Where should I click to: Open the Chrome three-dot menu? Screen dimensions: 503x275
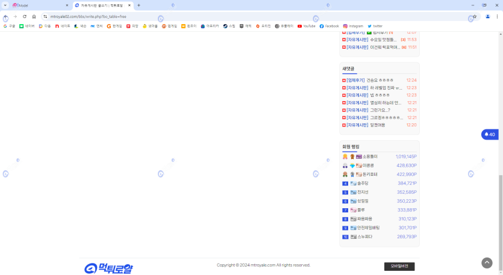497,16
